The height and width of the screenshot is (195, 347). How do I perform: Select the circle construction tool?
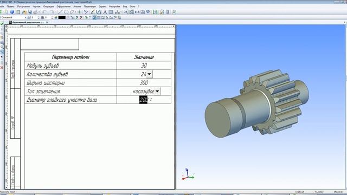(x=66, y=12)
